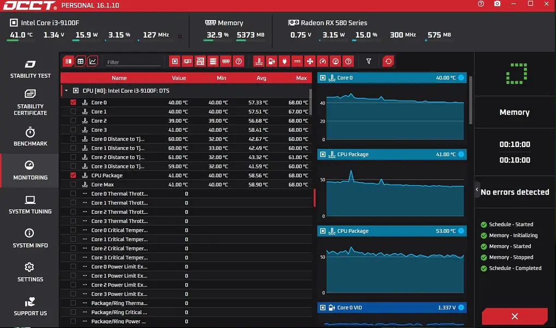Click the 'Memory - Initializing' log entry
Viewport: 556px width, 328px height.
coord(513,236)
